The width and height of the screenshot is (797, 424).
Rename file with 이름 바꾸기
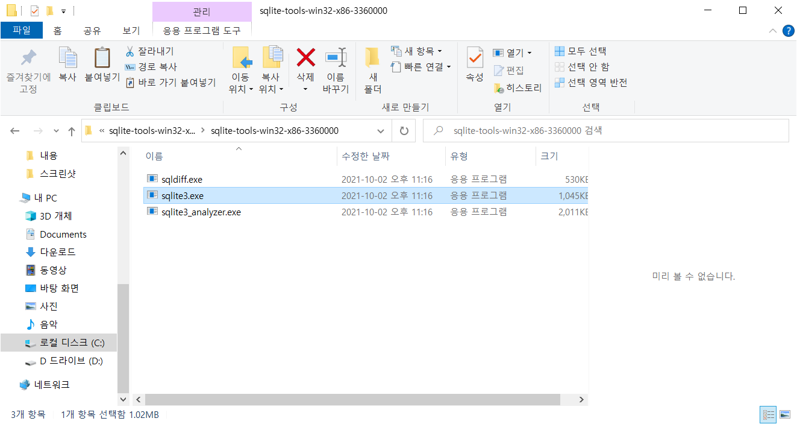pos(336,71)
